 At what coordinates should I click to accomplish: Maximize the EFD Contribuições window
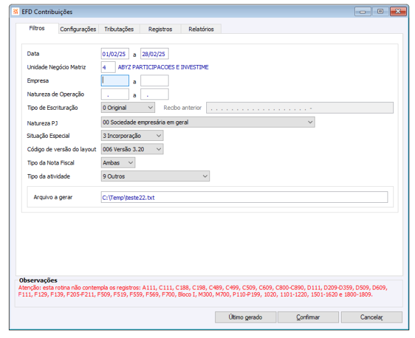(380, 11)
